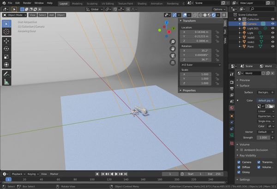The height and width of the screenshot is (189, 277).
Task: Open the View Layer properties icon
Action: click(x=232, y=95)
